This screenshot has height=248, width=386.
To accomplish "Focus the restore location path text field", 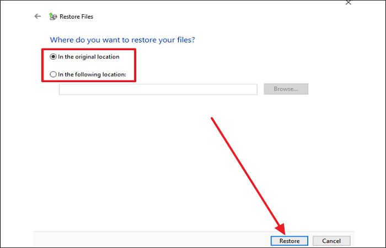I will tap(158, 89).
